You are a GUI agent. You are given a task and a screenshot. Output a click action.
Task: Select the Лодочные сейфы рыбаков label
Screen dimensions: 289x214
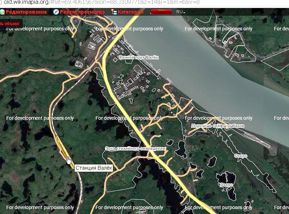(218, 126)
